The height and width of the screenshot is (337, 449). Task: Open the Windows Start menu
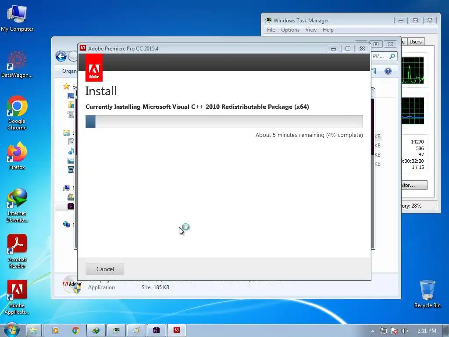pos(11,330)
